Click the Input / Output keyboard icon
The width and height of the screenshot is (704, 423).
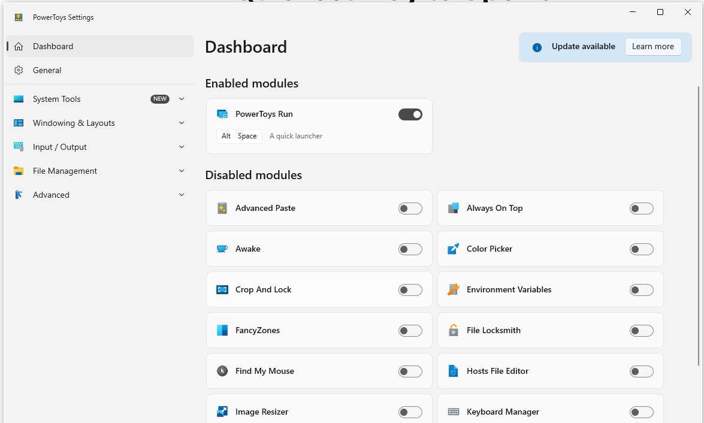point(19,146)
